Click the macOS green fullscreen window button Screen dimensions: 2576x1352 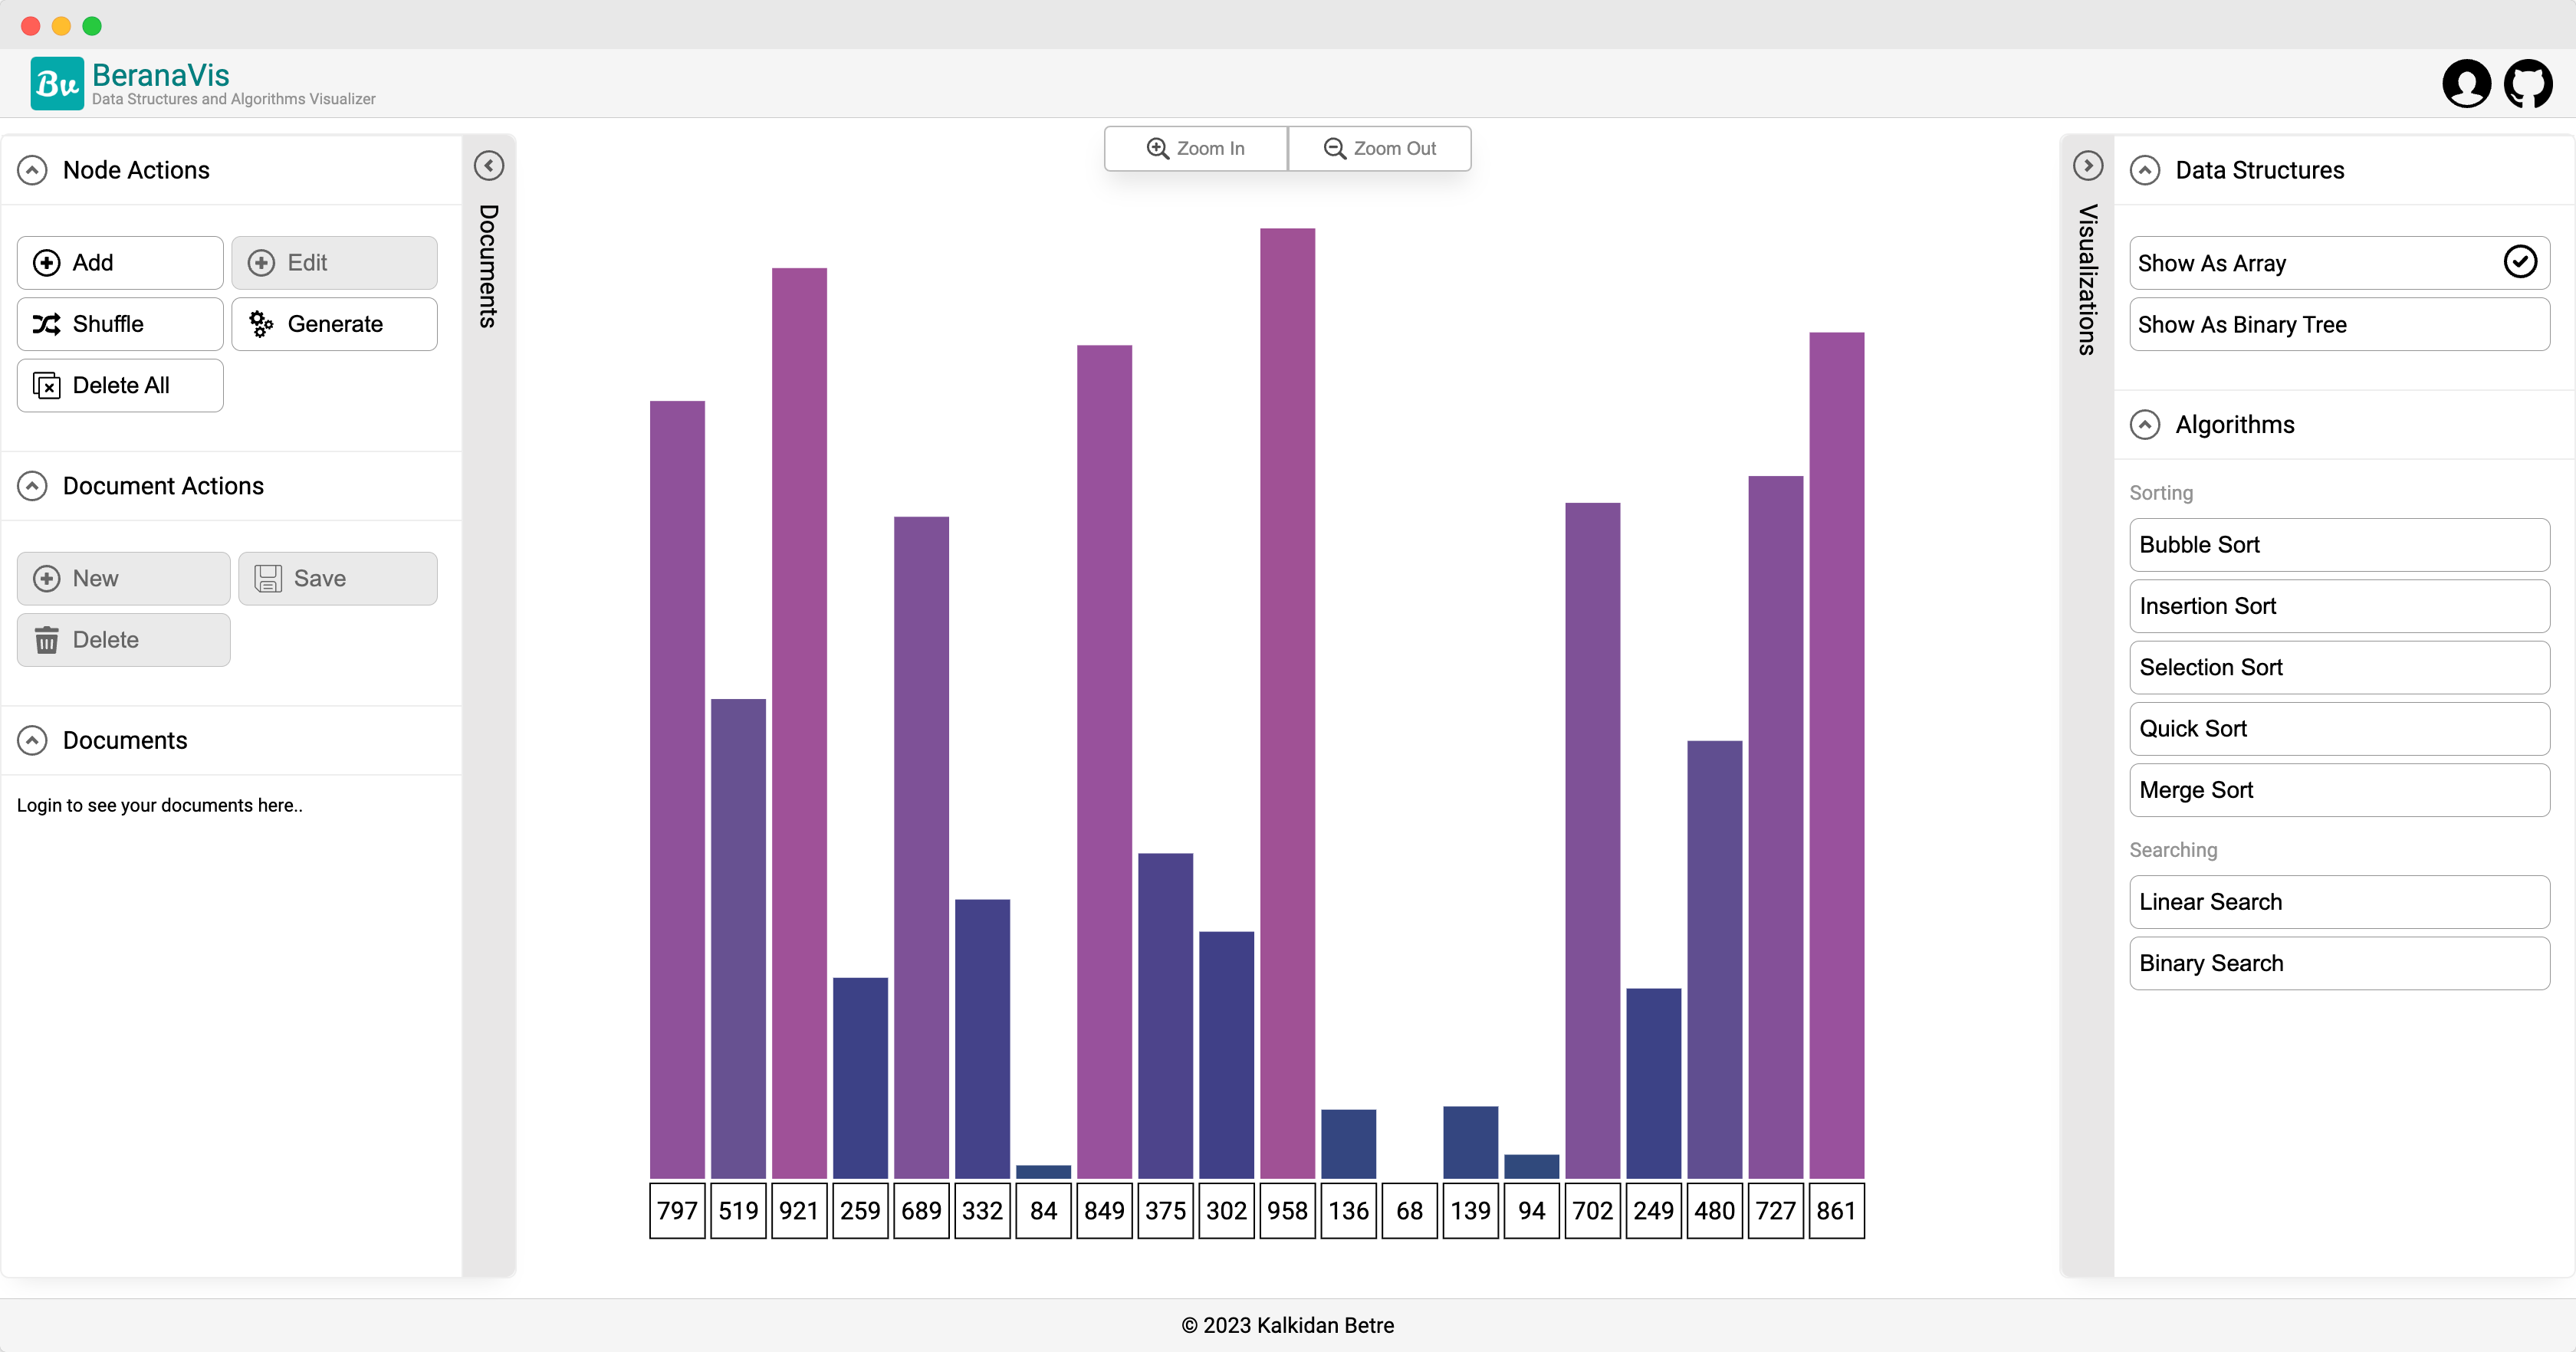click(x=92, y=26)
